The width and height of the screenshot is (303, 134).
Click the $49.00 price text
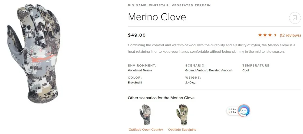137,35
